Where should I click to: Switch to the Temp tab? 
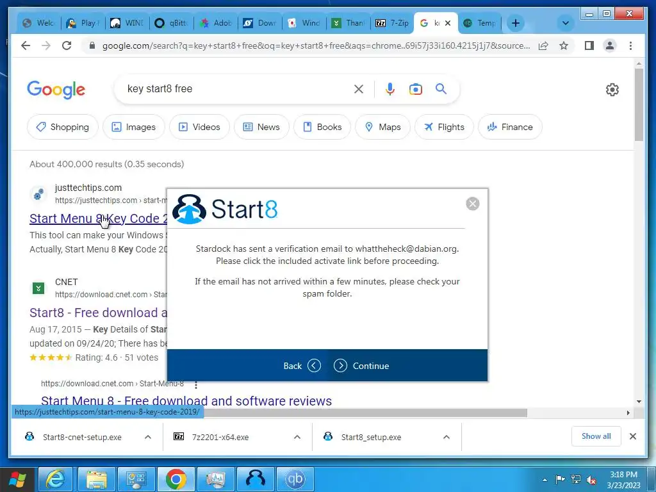pos(480,23)
